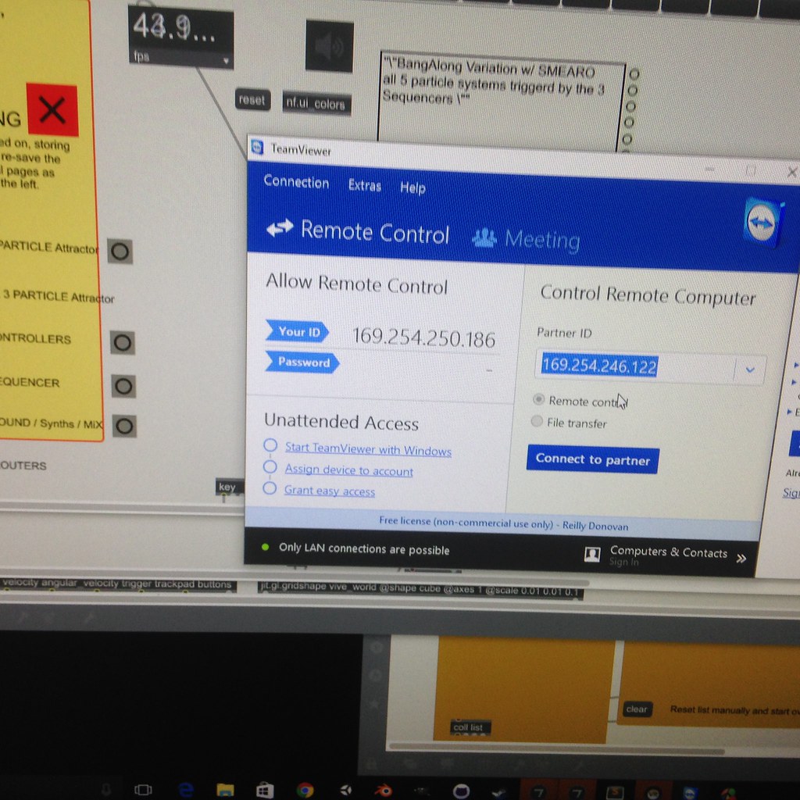Image resolution: width=800 pixels, height=800 pixels.
Task: Select the File transfer radio button
Action: tap(536, 421)
